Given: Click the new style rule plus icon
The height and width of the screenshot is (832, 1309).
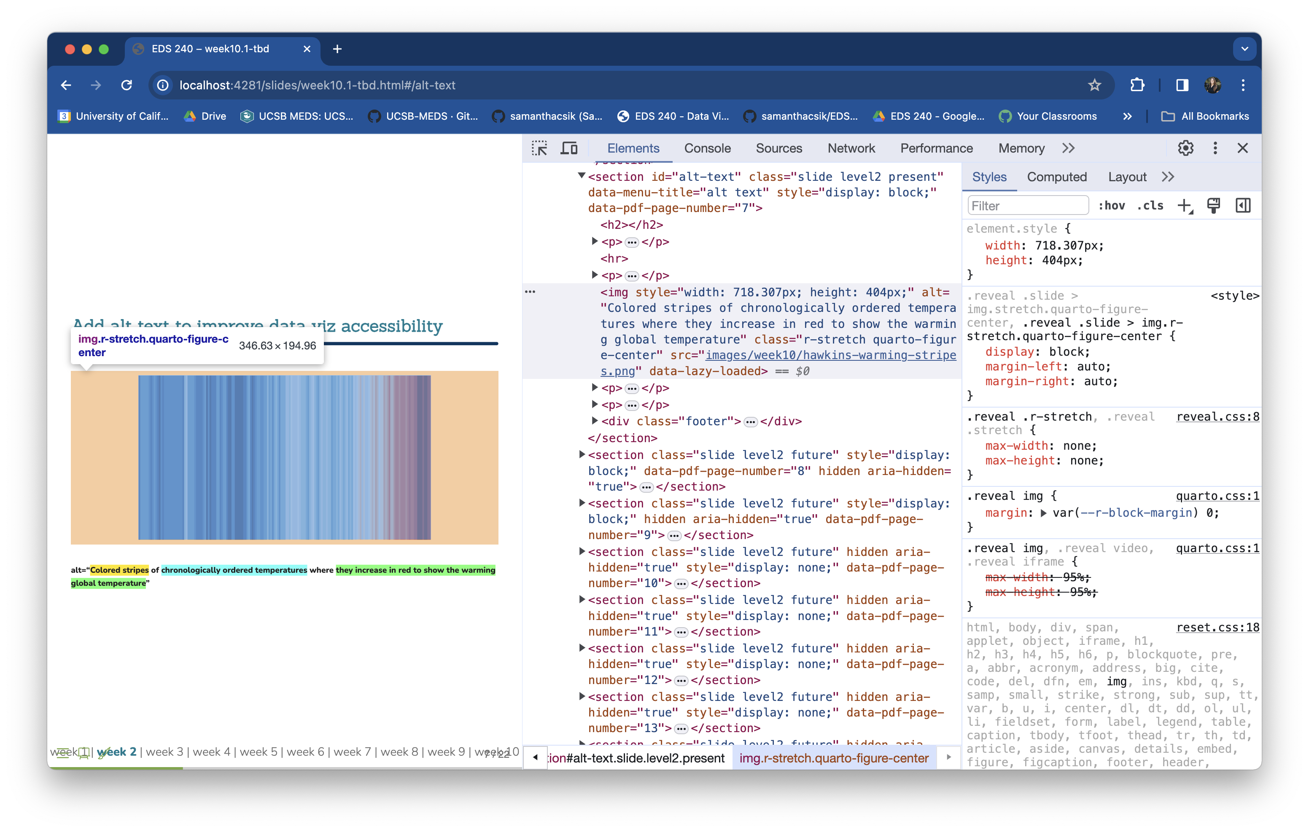Looking at the screenshot, I should click(1185, 205).
